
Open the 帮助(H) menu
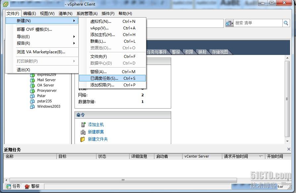tap(125, 13)
